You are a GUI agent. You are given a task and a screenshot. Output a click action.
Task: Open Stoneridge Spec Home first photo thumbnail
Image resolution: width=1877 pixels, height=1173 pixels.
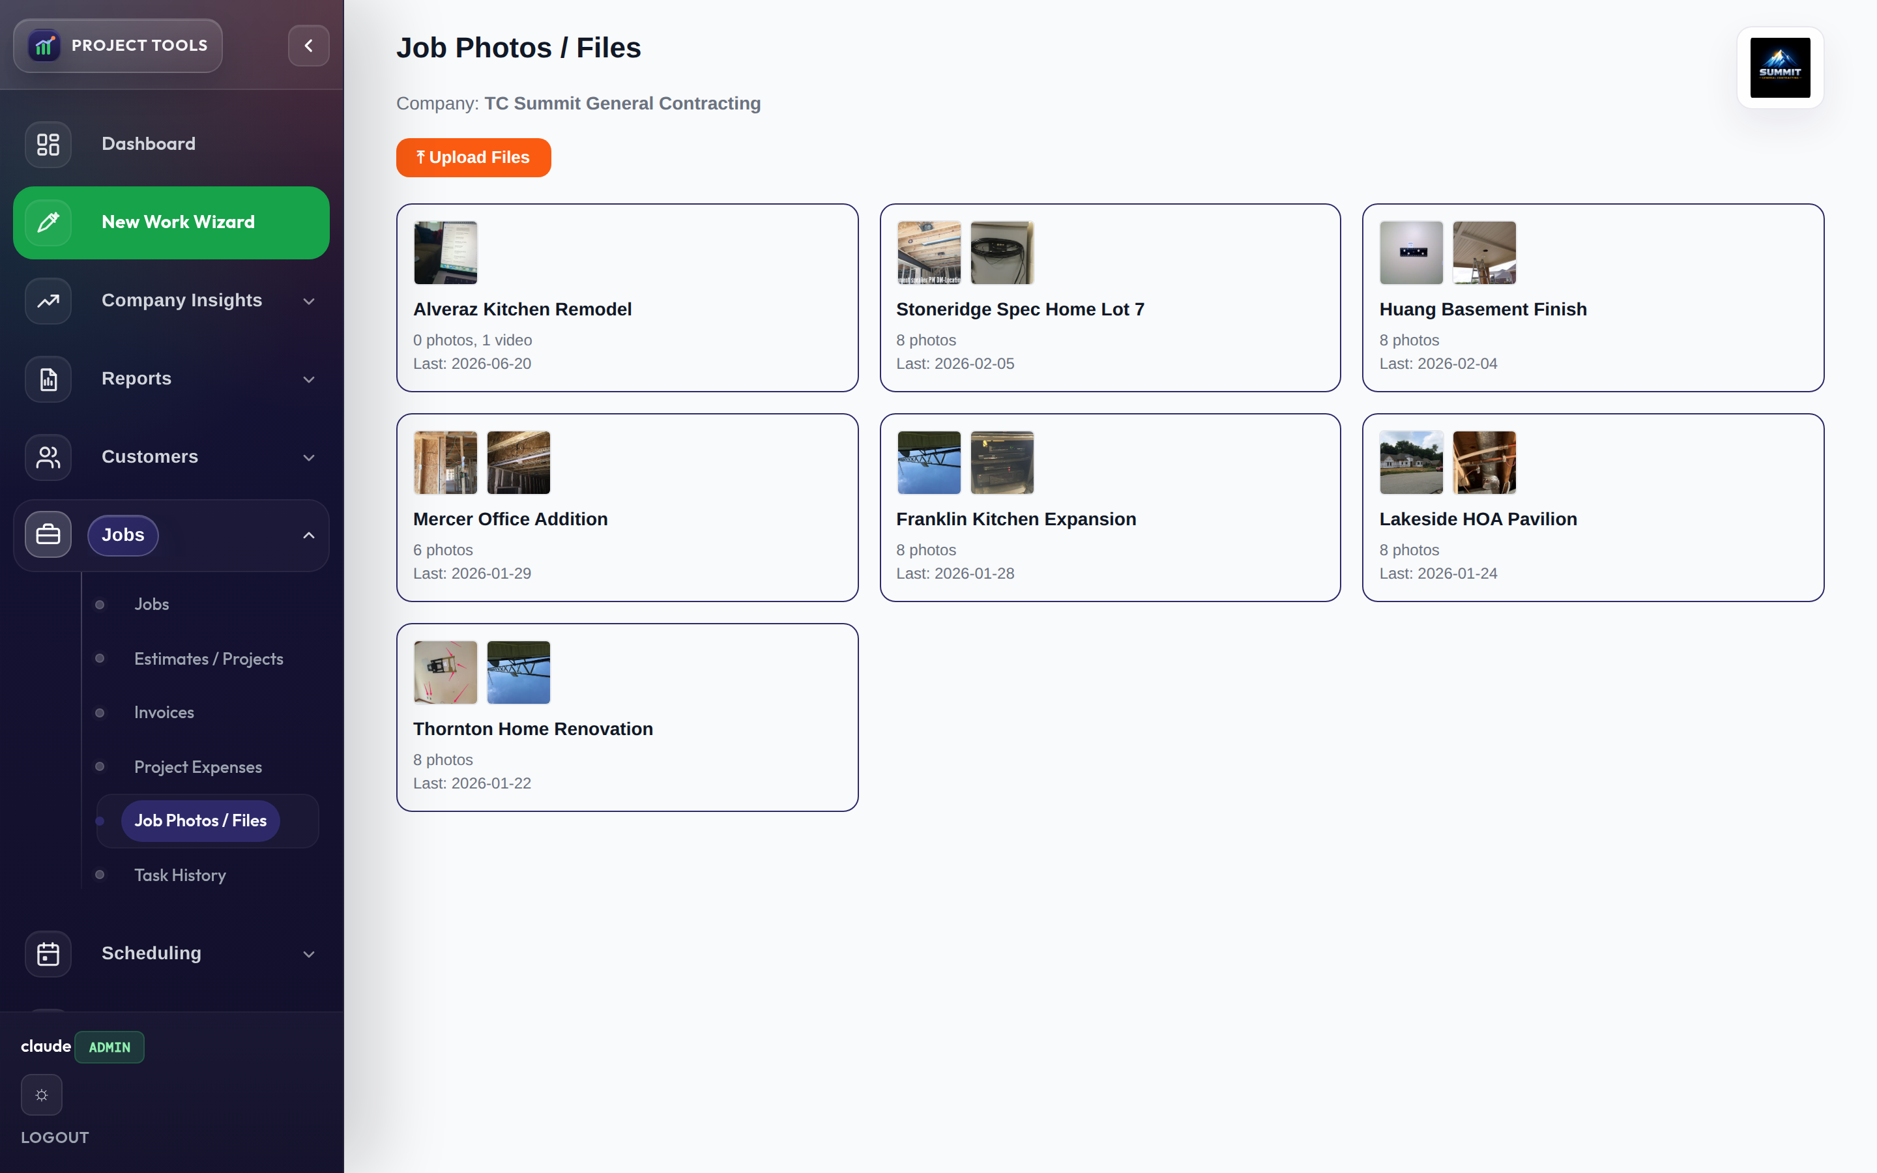tap(929, 253)
